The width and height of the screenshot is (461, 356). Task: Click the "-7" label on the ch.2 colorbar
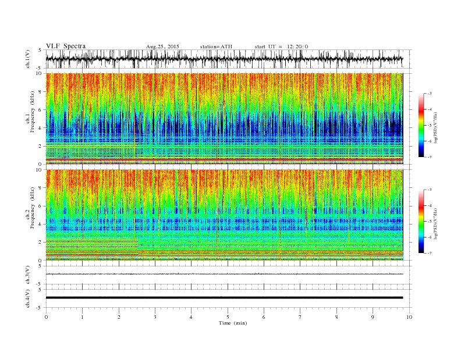430,253
